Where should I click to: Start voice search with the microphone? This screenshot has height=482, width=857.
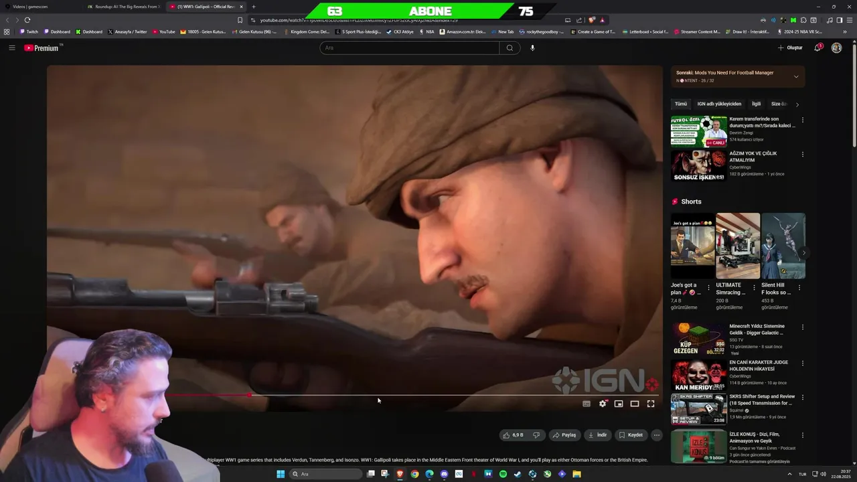click(532, 48)
